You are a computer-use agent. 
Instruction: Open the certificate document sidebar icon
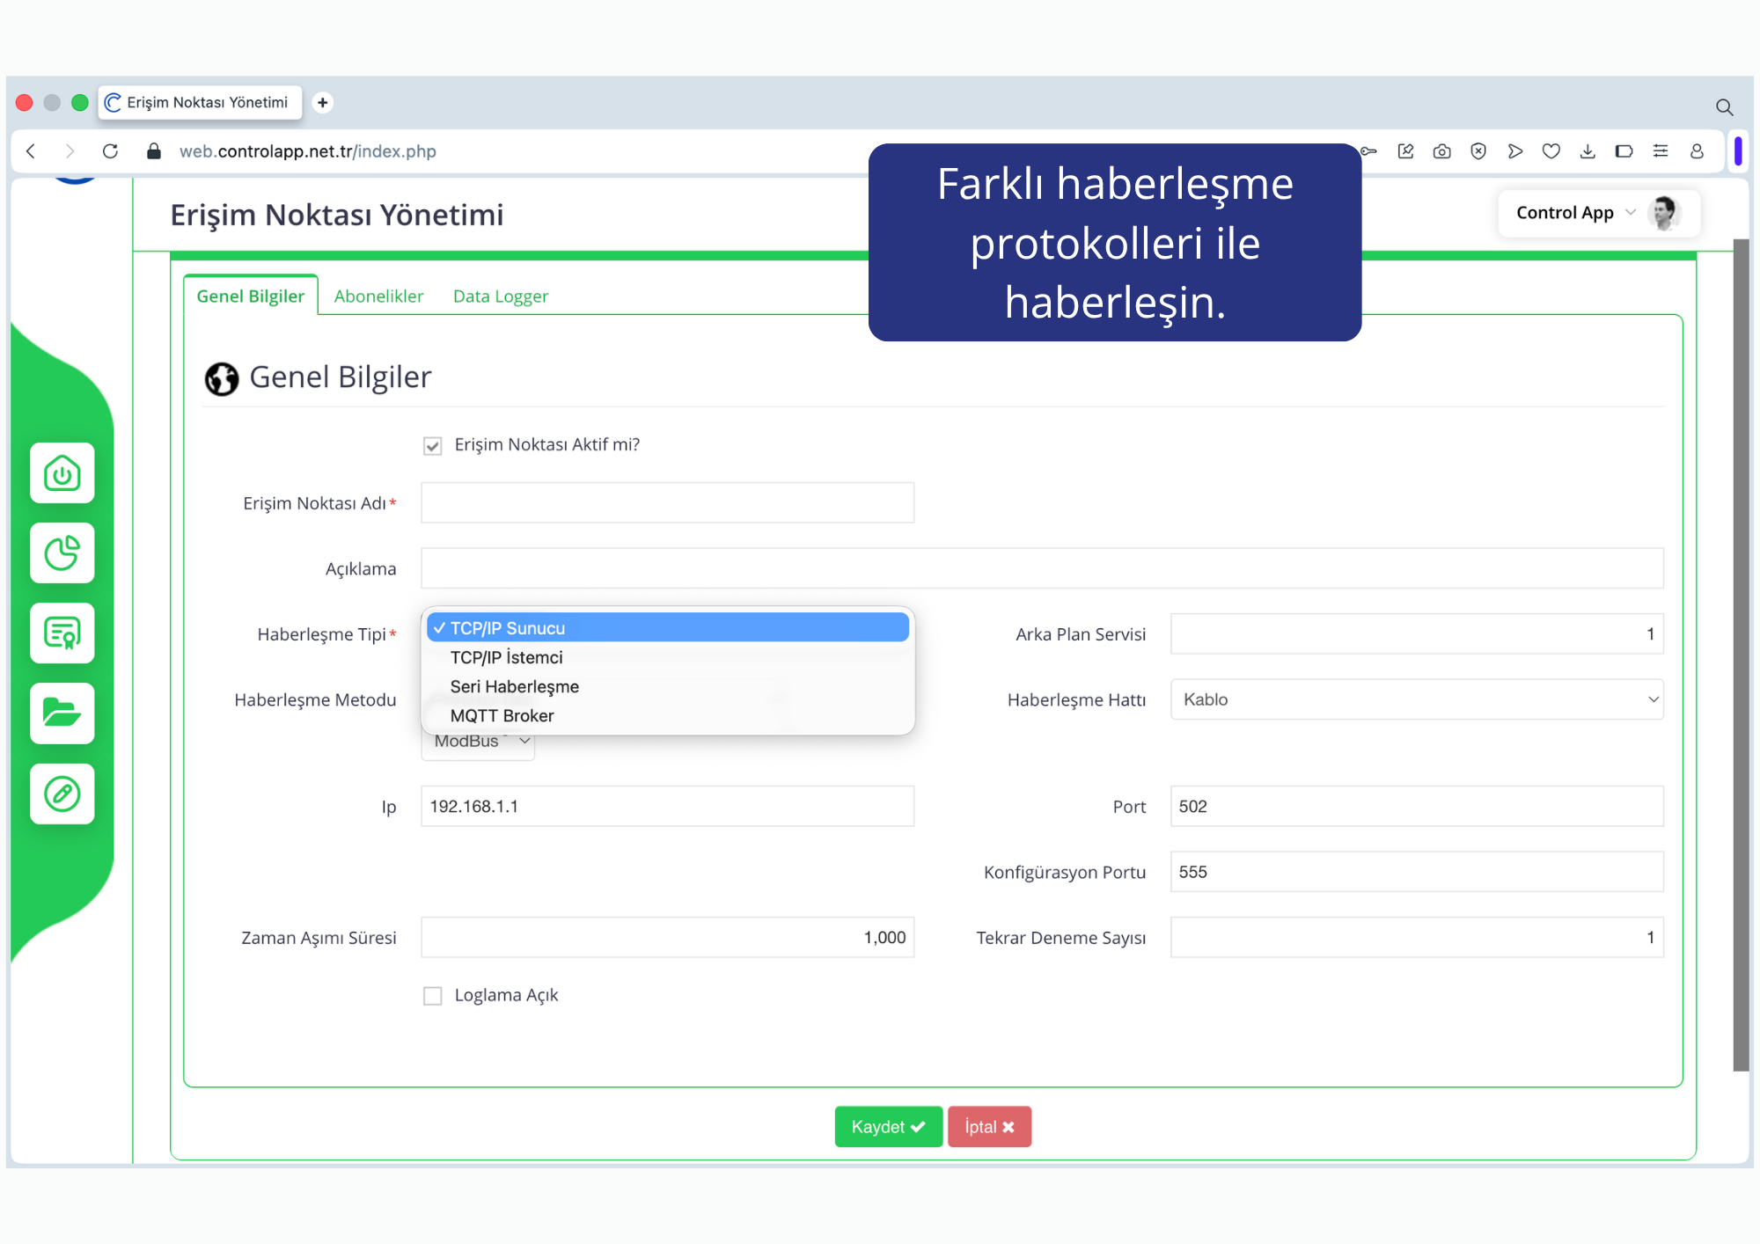coord(62,633)
